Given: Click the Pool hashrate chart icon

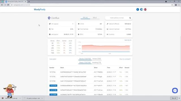Looking at the screenshot, I should [x=79, y=29].
